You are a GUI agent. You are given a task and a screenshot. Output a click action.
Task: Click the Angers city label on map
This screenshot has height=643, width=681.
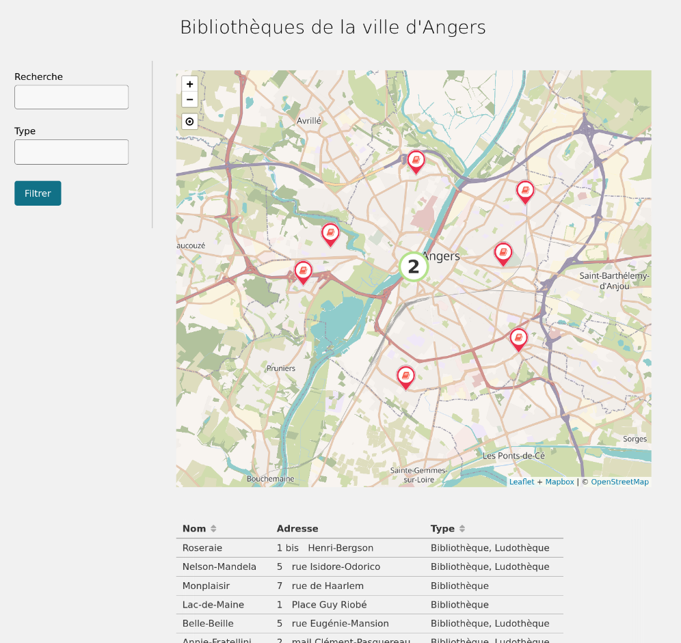click(x=442, y=256)
